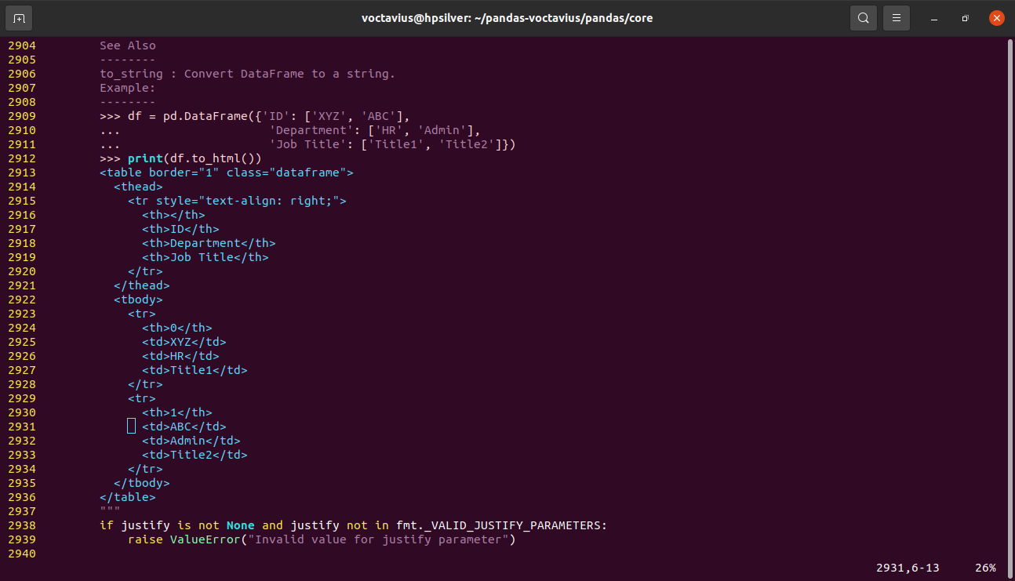Click the opening <tbody> tag

coord(138,300)
